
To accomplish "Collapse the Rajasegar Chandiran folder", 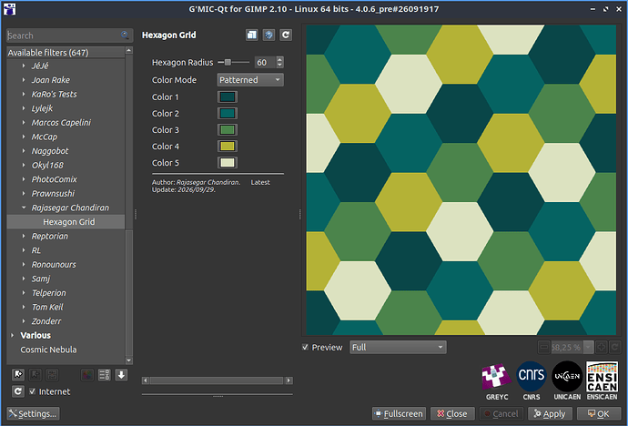I will click(24, 208).
